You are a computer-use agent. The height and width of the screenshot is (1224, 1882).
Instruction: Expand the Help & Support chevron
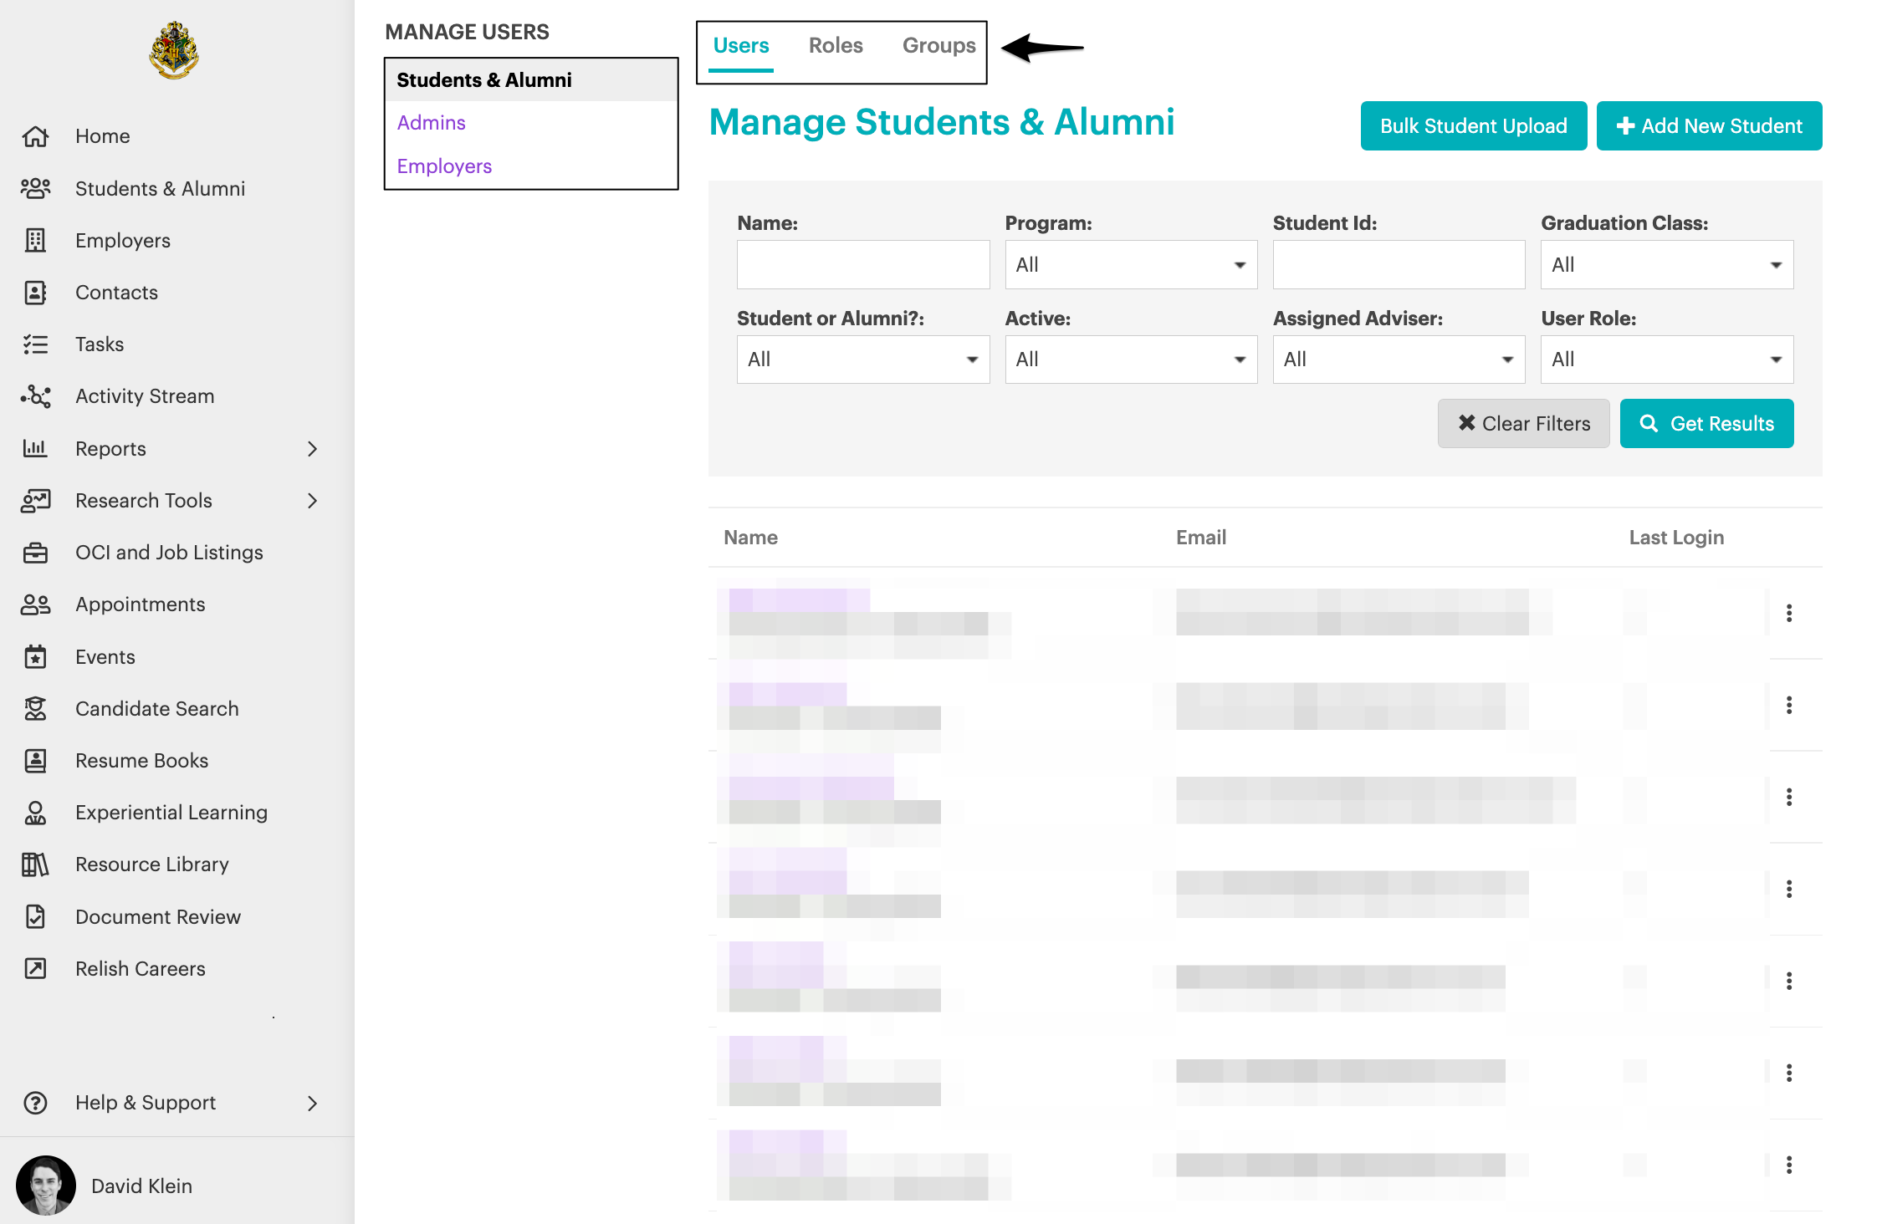click(x=312, y=1104)
